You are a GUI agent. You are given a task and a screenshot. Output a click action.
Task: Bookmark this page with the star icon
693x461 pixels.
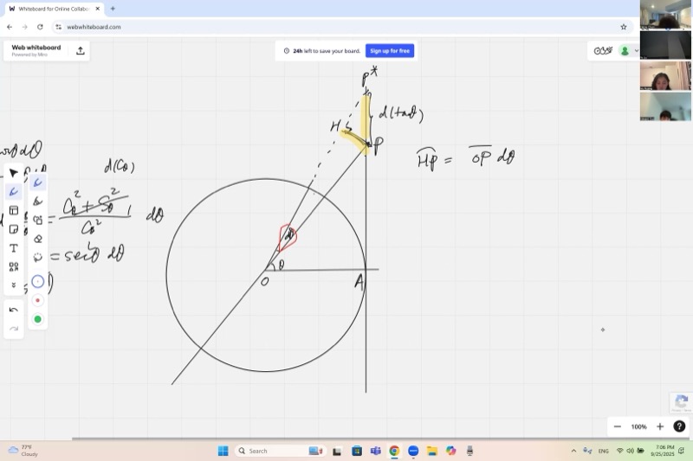pyautogui.click(x=624, y=27)
